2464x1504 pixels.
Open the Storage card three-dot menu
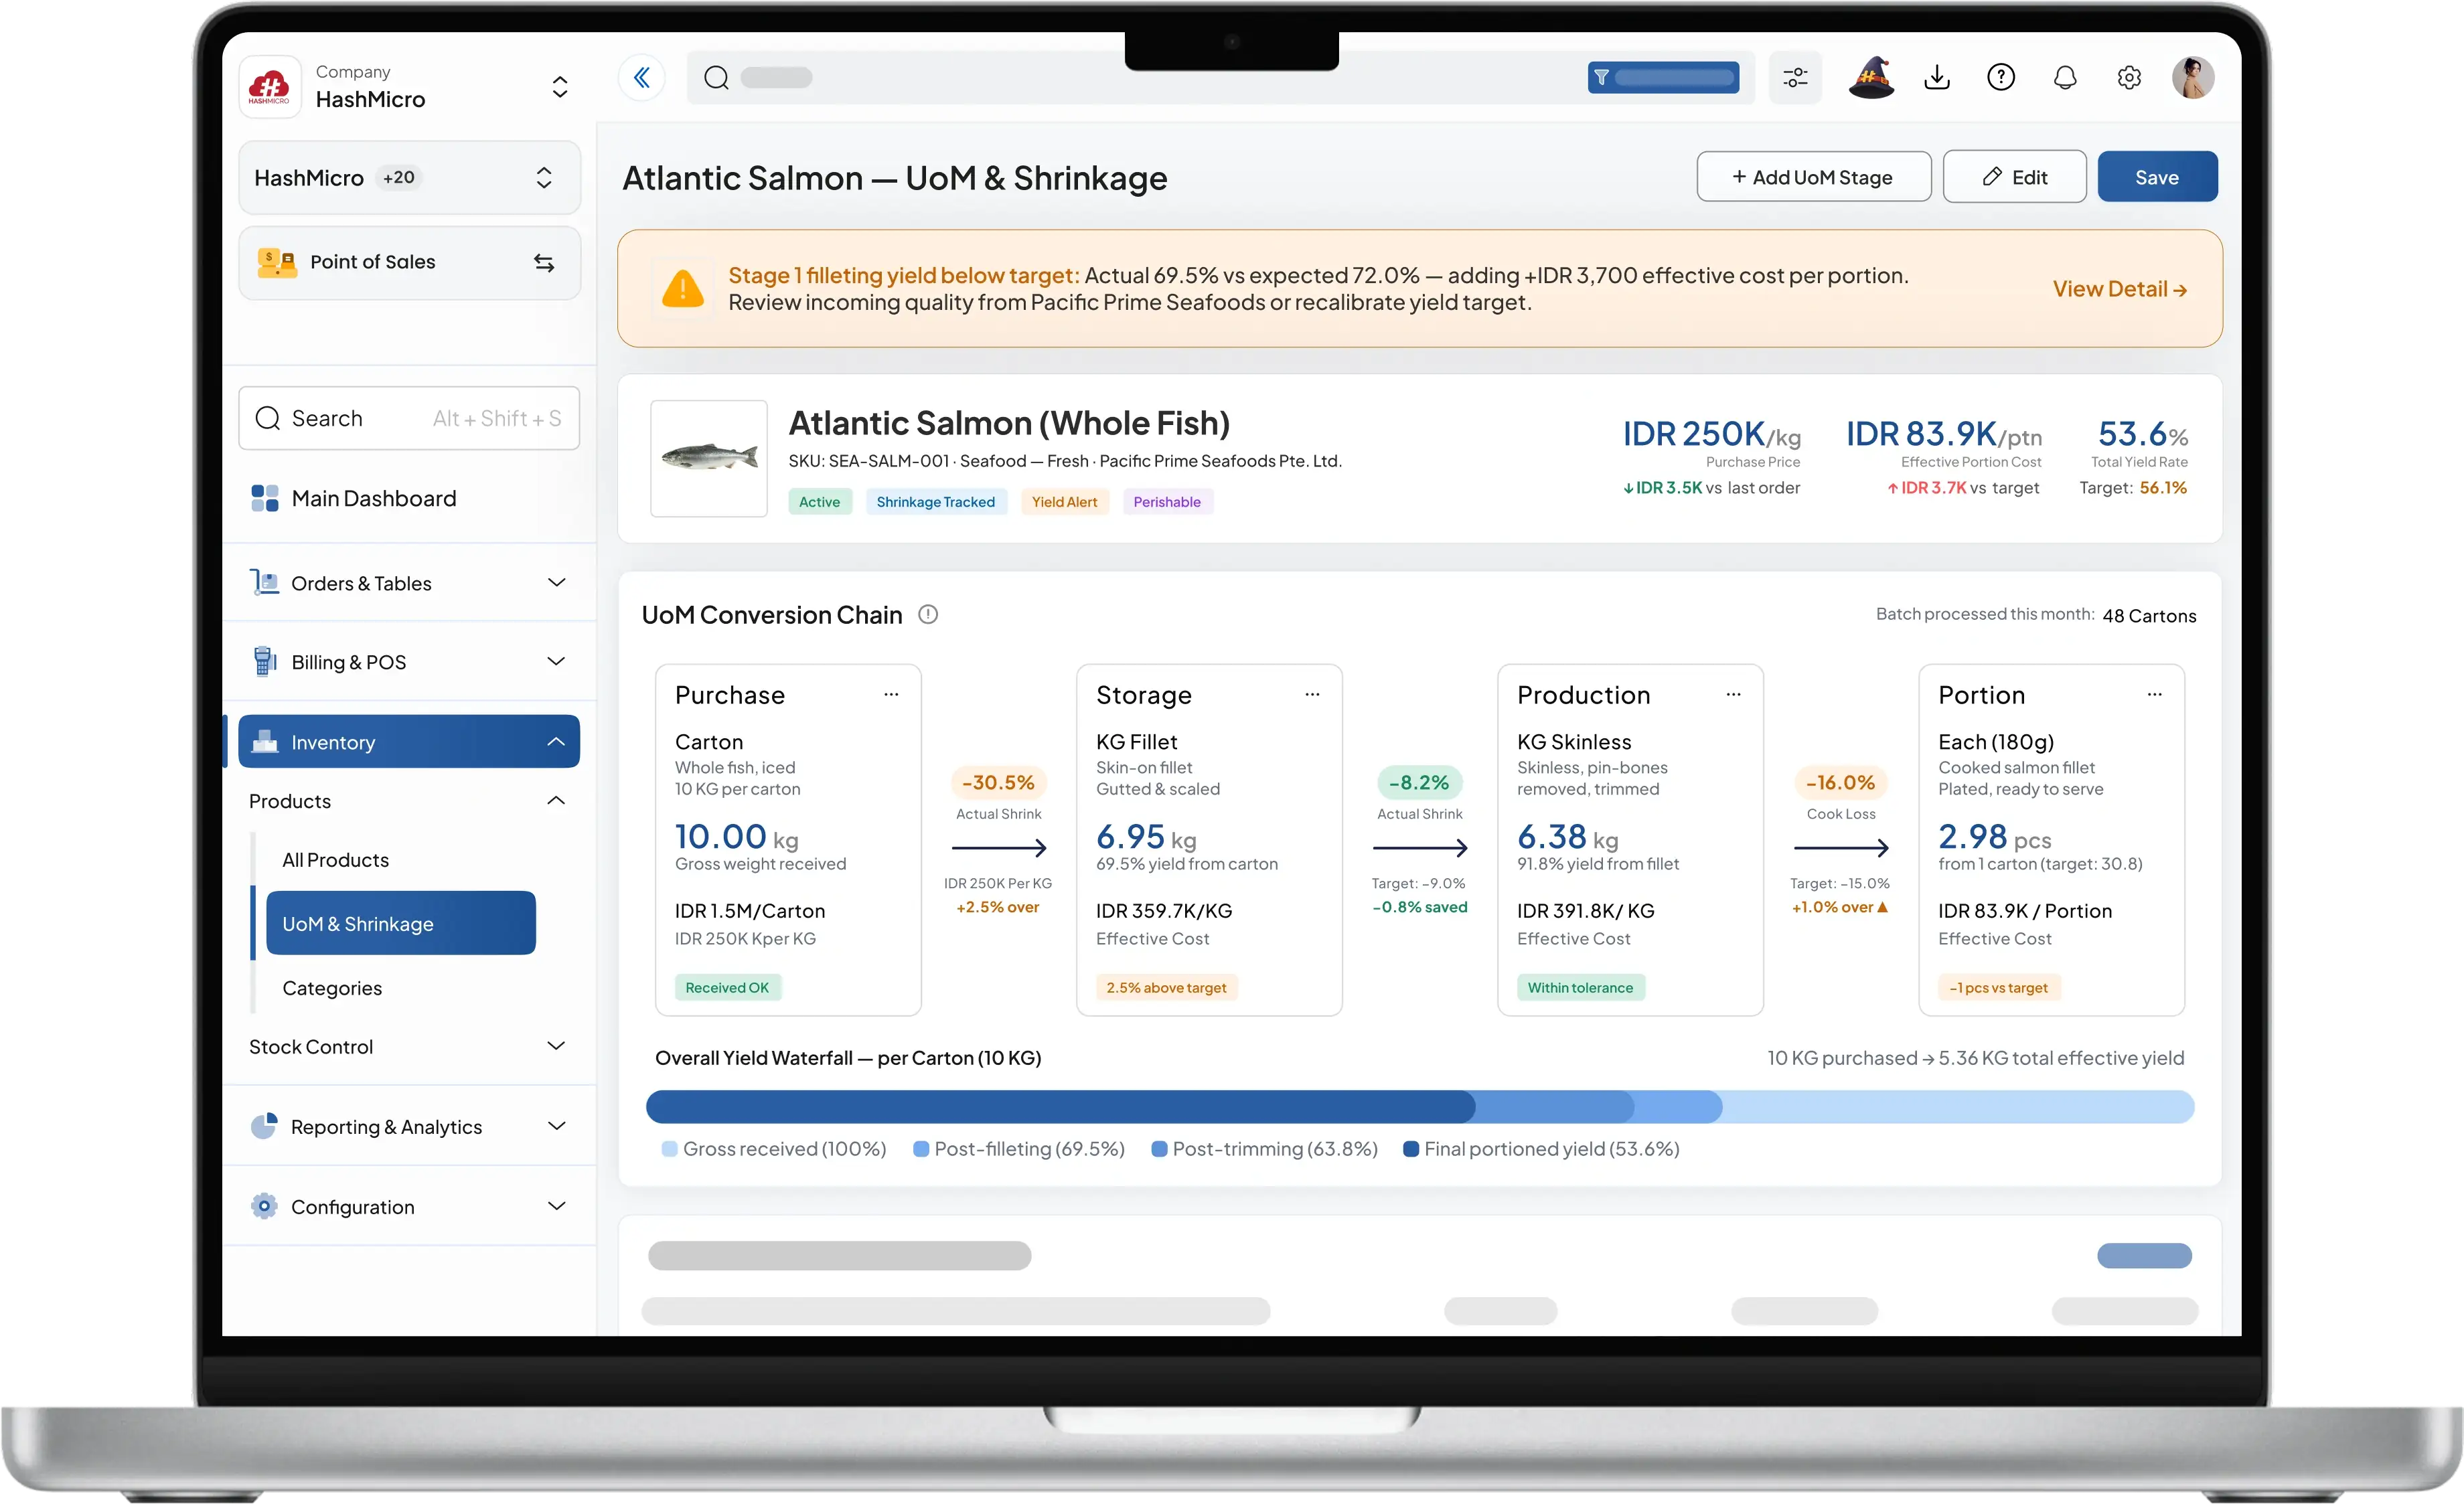pos(1312,695)
